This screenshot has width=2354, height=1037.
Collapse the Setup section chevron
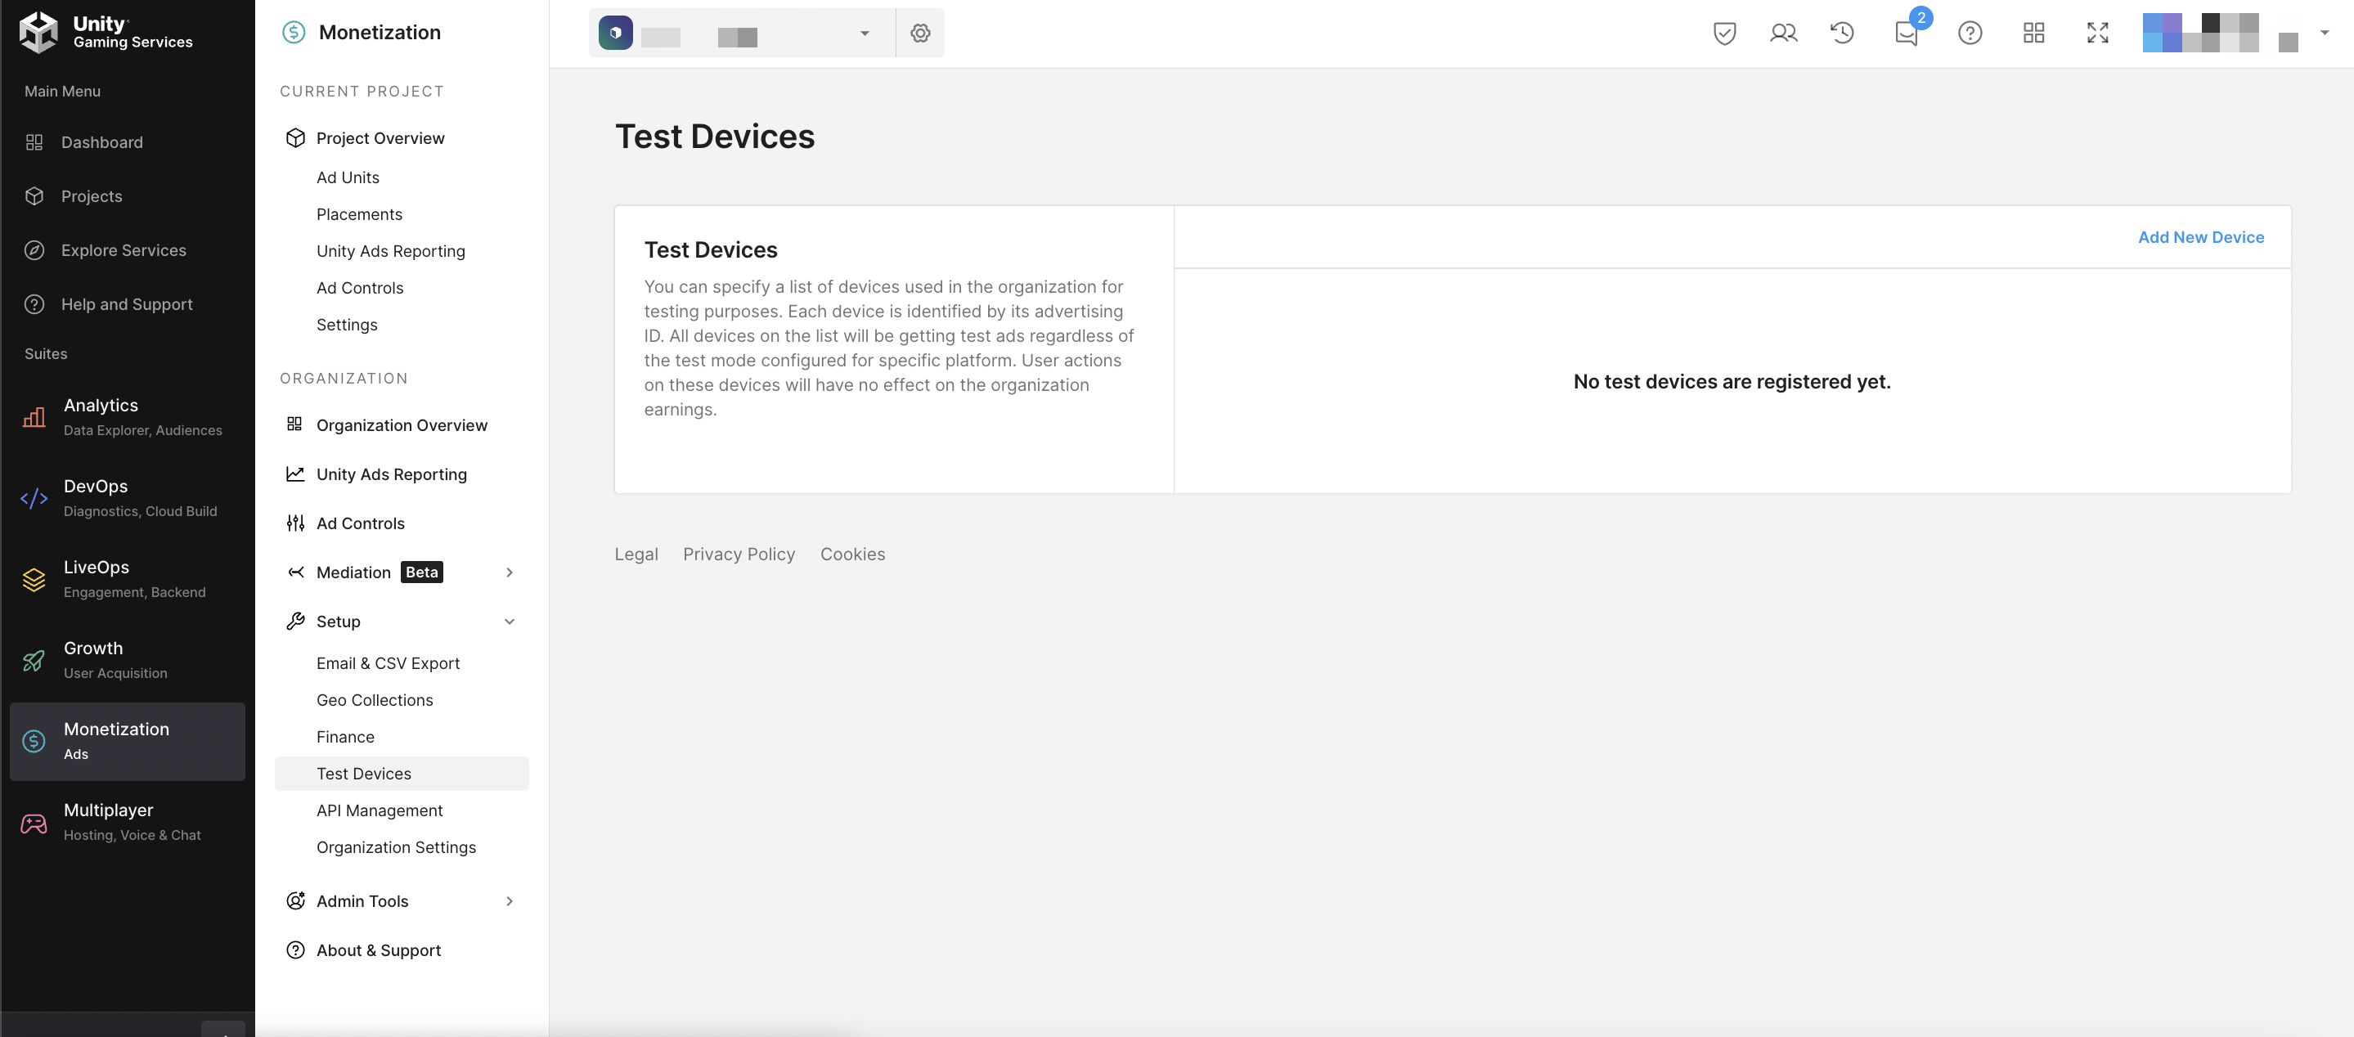510,622
